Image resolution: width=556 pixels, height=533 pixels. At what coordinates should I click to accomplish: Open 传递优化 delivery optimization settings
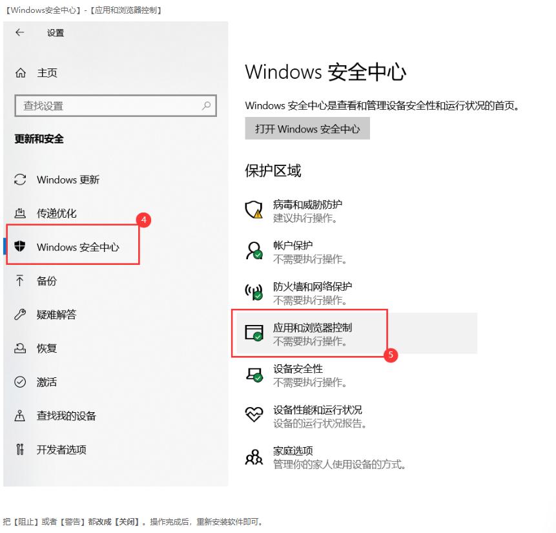(57, 213)
